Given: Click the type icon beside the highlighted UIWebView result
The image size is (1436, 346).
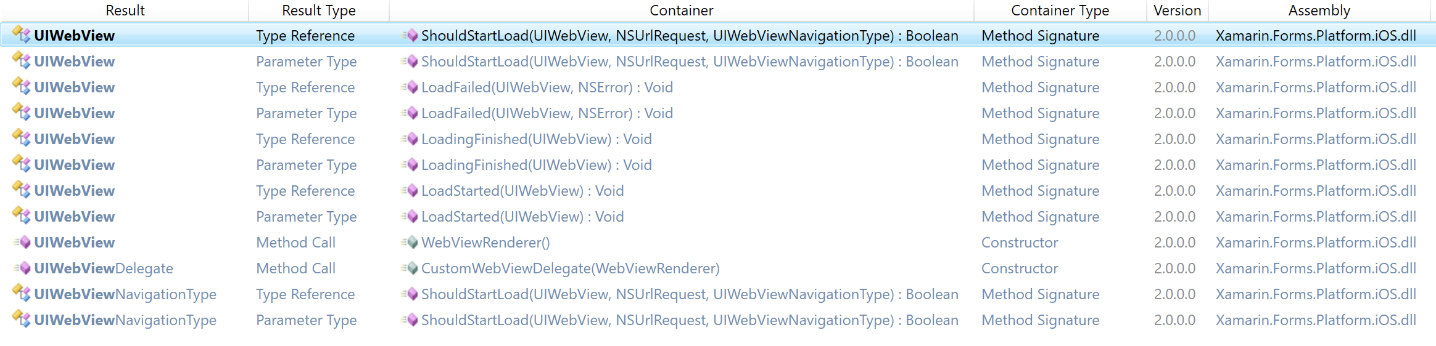Looking at the screenshot, I should point(21,35).
